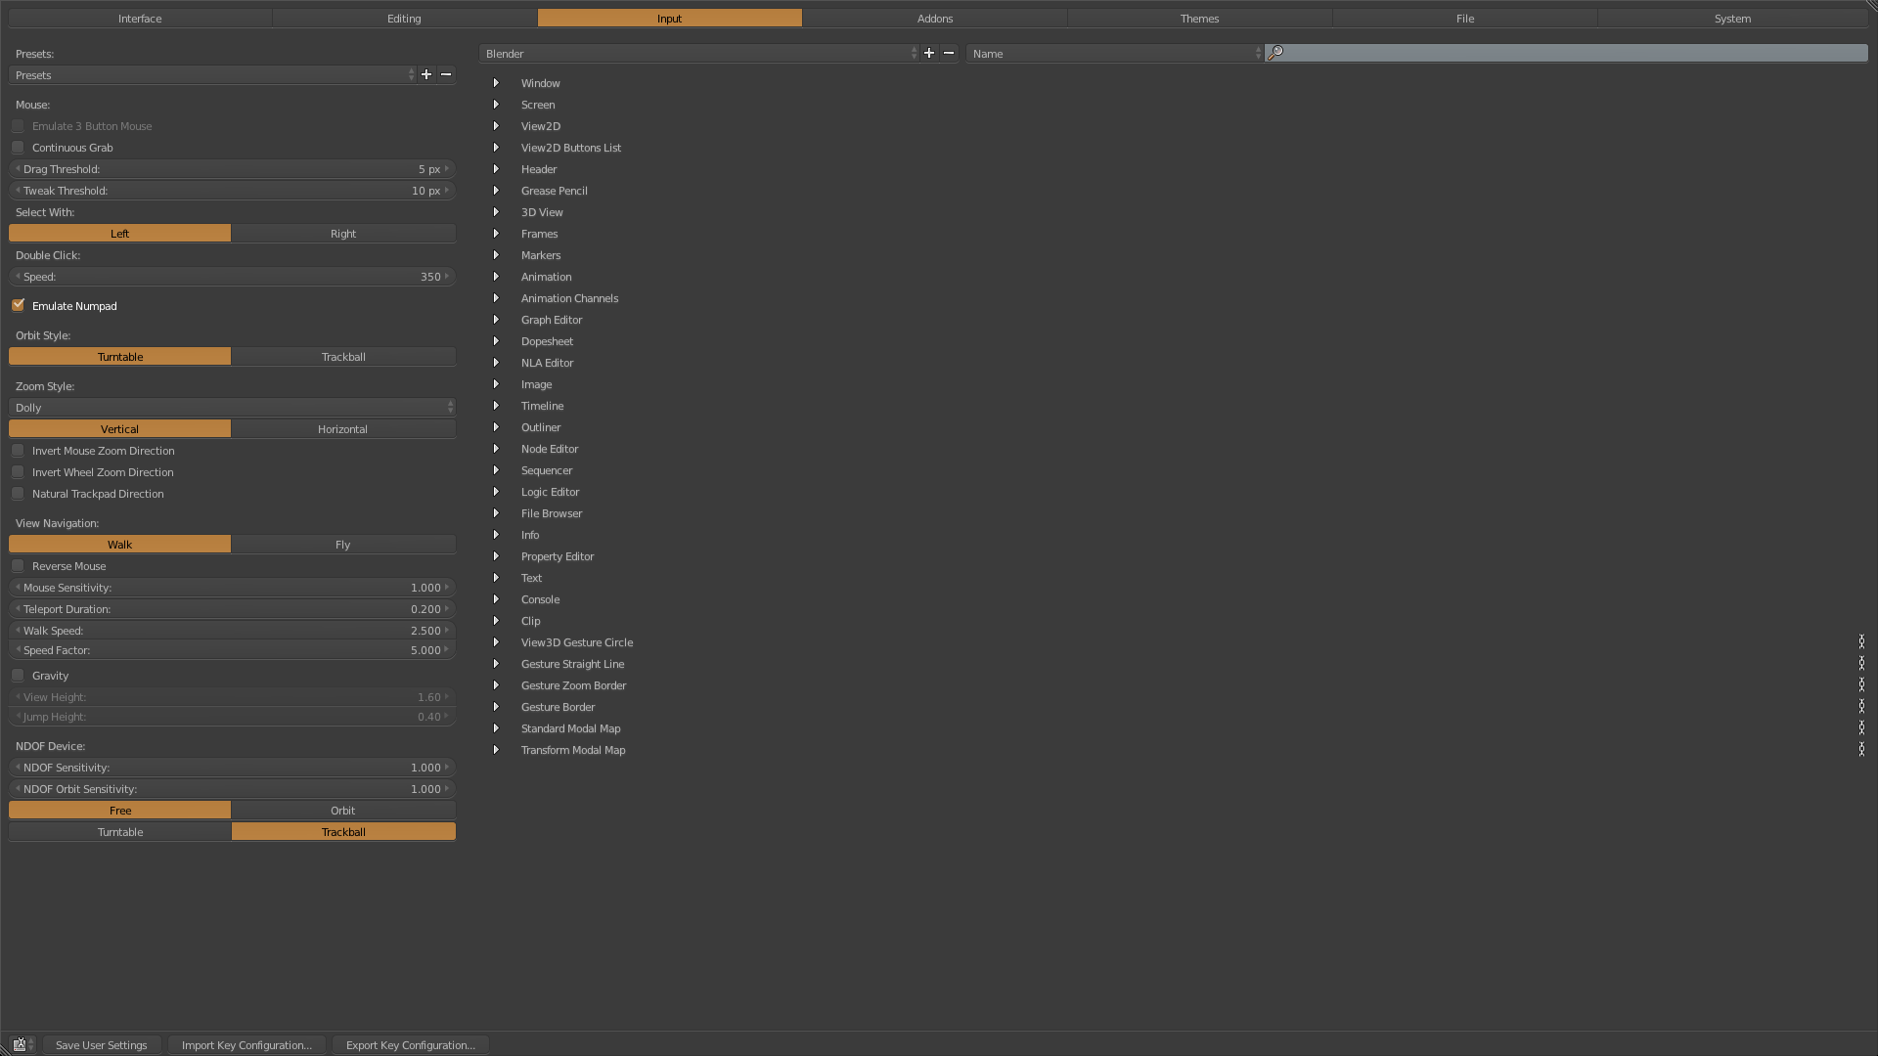Screen dimensions: 1878x1056
Task: Click Save User Settings
Action: (x=102, y=1044)
